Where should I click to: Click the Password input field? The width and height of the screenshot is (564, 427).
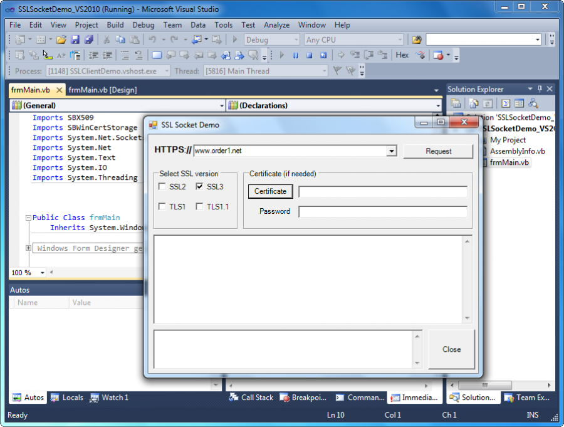(x=383, y=211)
